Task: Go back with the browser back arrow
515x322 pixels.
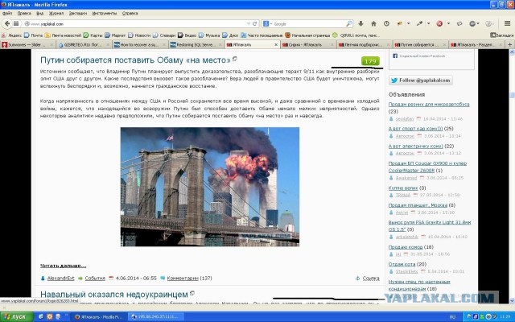Action: coord(7,23)
